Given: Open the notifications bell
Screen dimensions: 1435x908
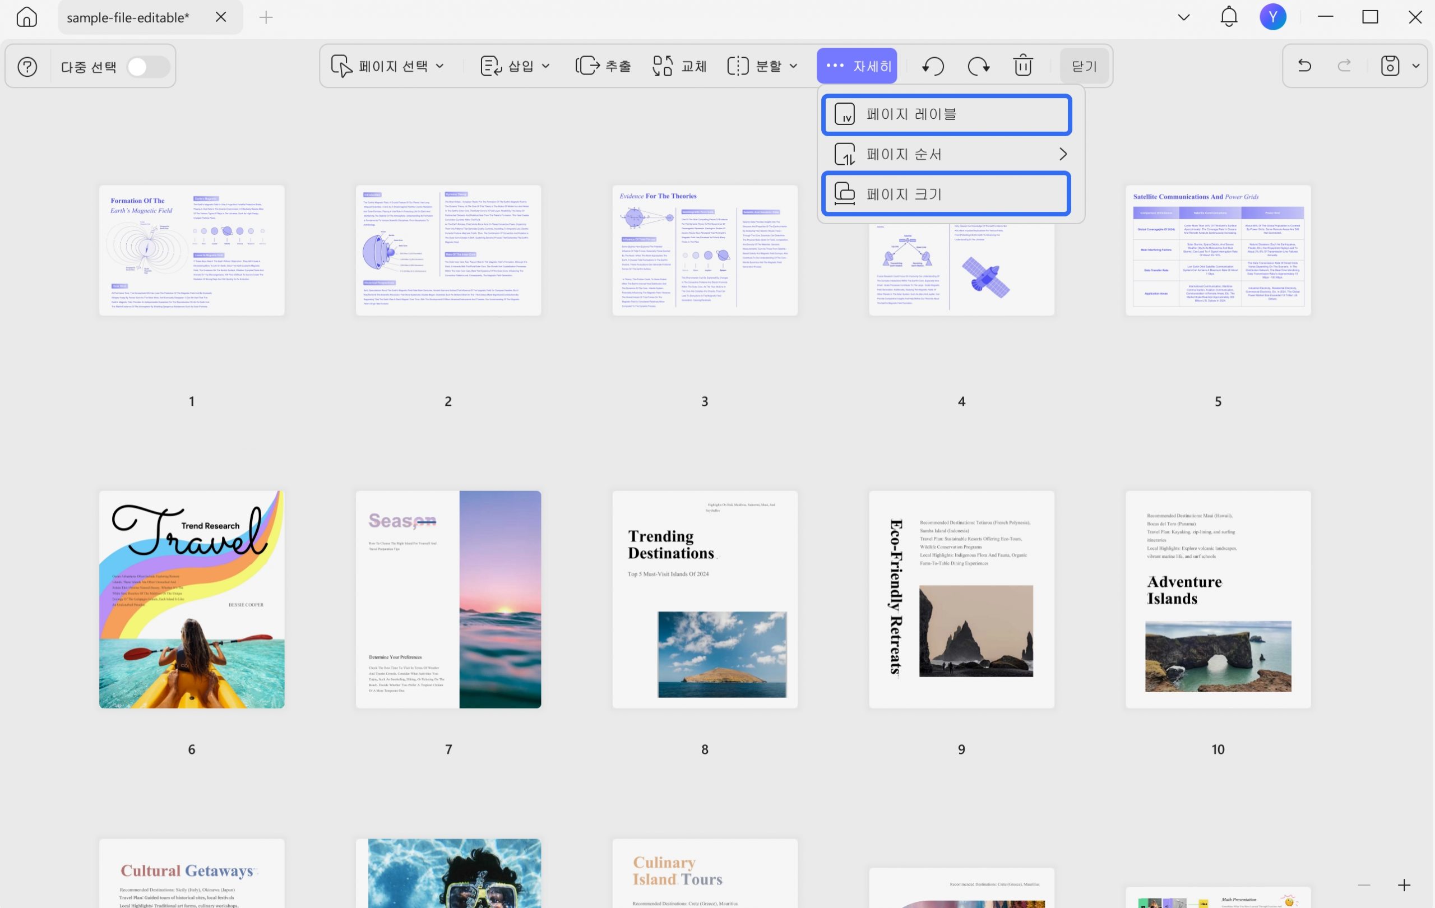Looking at the screenshot, I should (1229, 17).
